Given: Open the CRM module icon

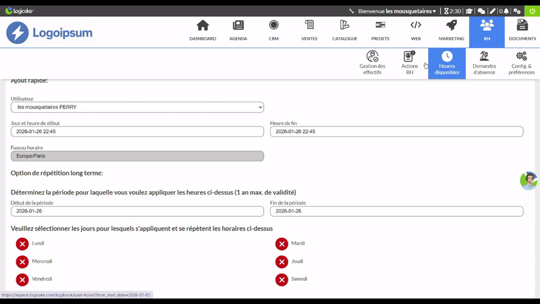Looking at the screenshot, I should [x=273, y=30].
